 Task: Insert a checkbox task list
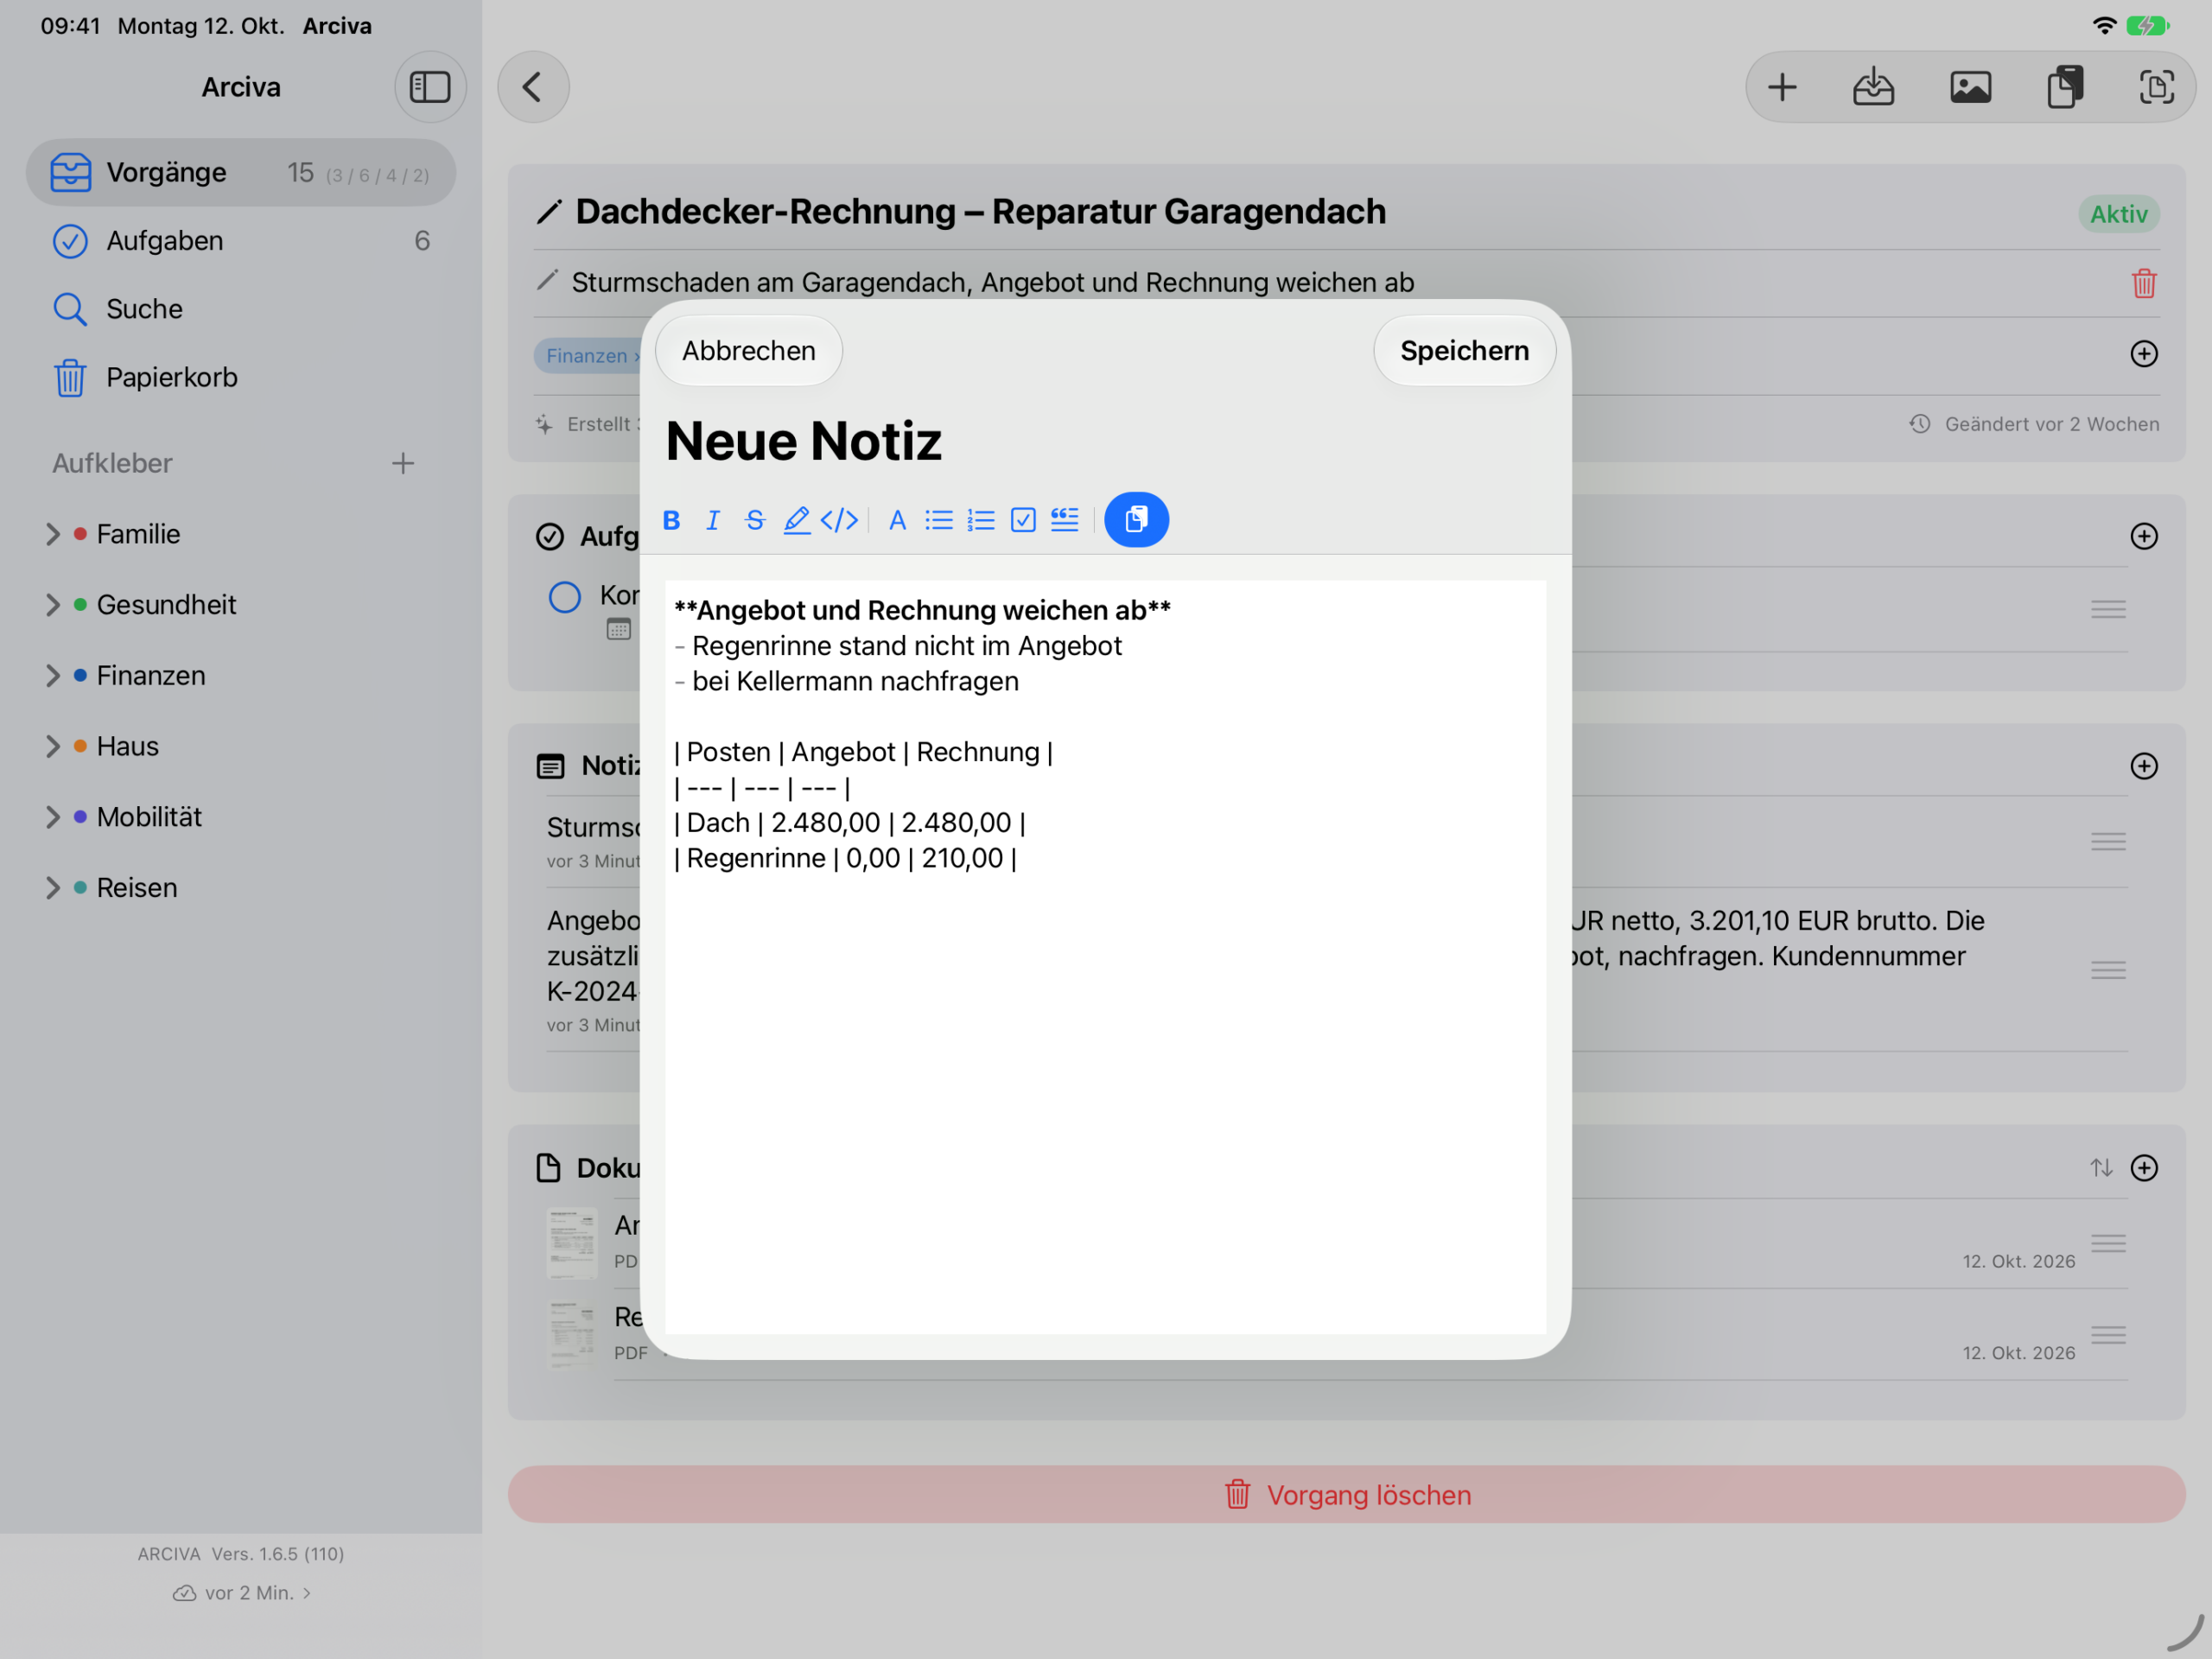coord(1023,520)
